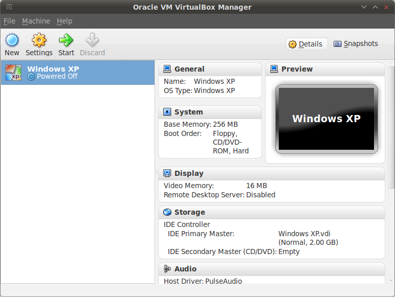395x297 pixels.
Task: Start the VM with the green arrow
Action: 66,40
